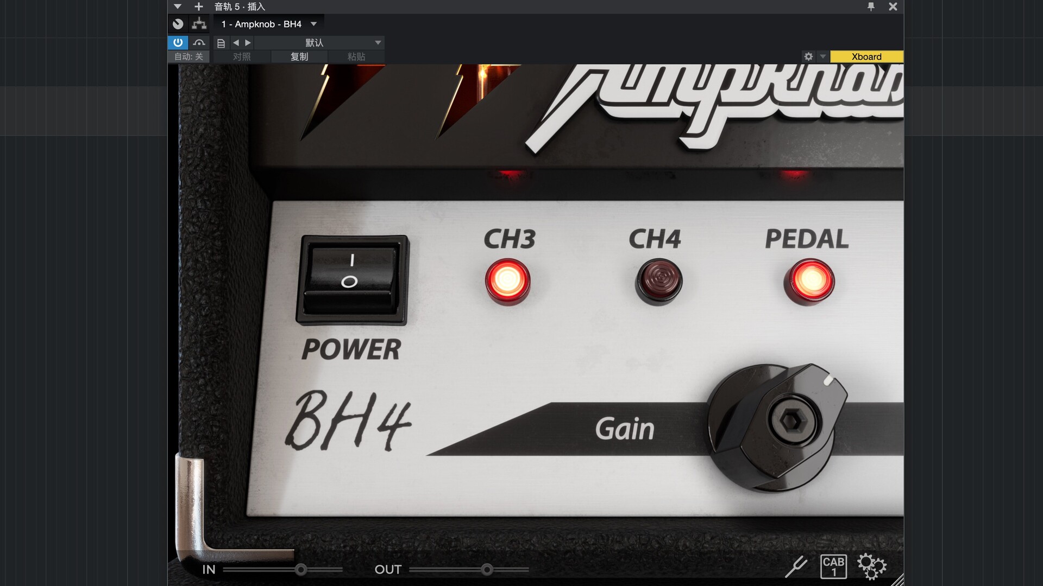Expand the 默认 preset dropdown

378,42
